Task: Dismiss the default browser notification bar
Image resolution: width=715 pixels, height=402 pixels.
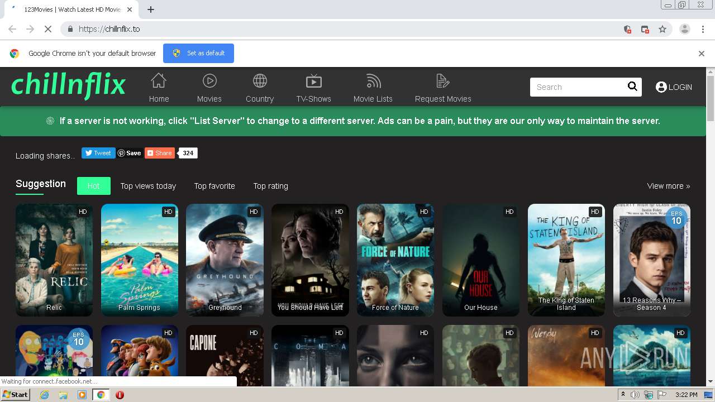Action: click(702, 54)
